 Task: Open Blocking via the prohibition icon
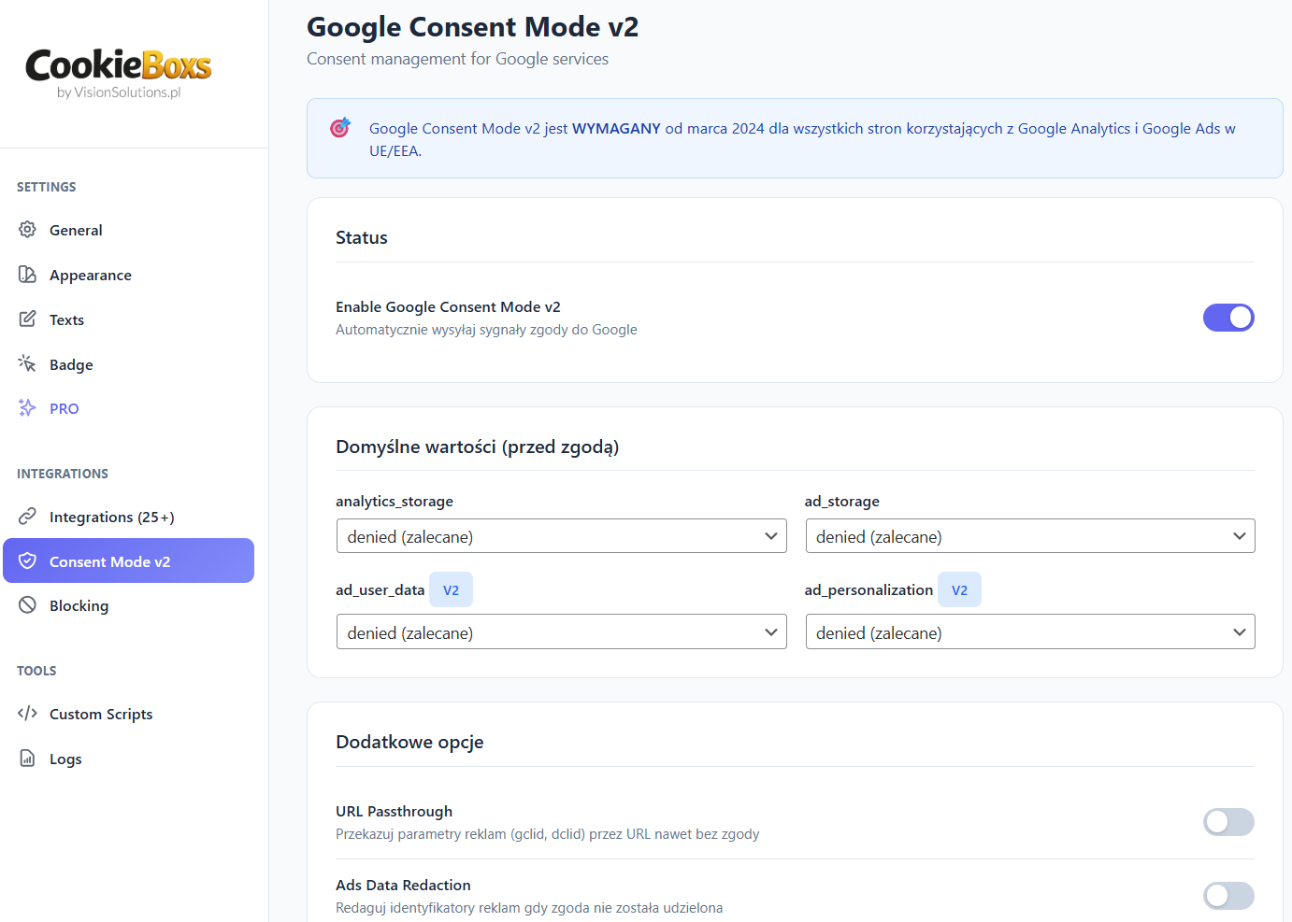point(27,605)
